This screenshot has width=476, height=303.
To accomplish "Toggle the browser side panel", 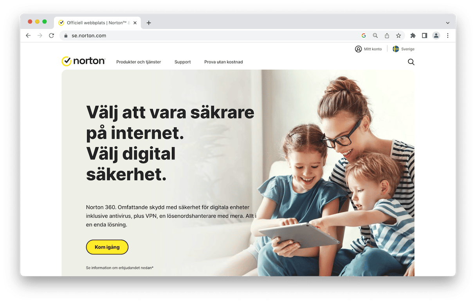I will (424, 36).
